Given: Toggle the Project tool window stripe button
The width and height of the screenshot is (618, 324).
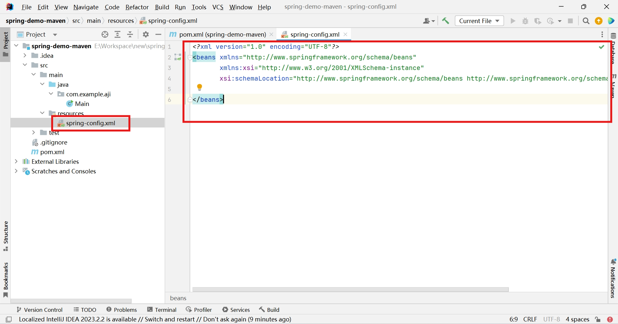Looking at the screenshot, I should coord(5,45).
